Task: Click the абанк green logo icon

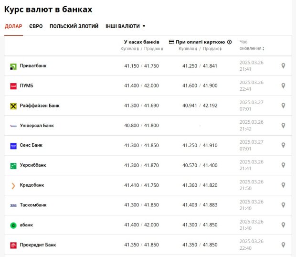Action: click(x=13, y=225)
